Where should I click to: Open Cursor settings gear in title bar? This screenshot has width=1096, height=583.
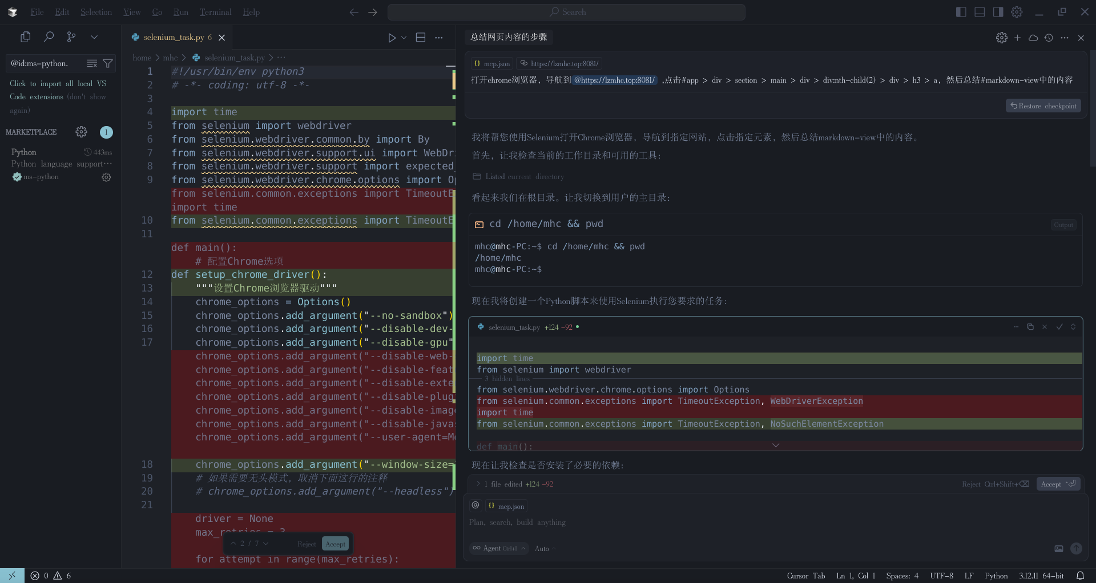(1017, 12)
